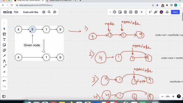This screenshot has width=183, height=103.
Task: Select the cursor Select tool
Action: [4, 29]
